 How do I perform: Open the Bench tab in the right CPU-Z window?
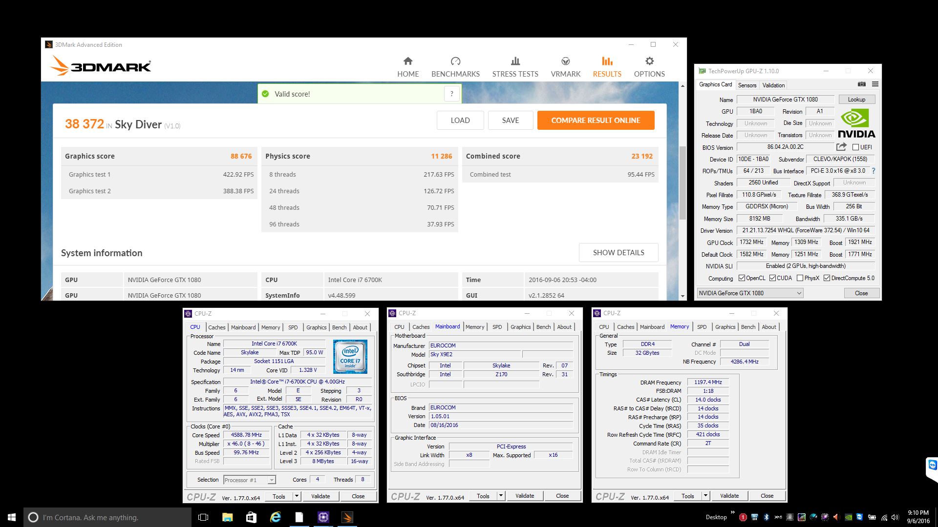tap(748, 327)
